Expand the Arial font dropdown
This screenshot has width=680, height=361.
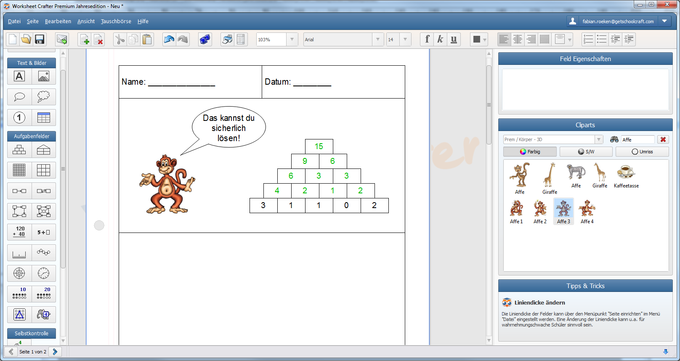point(377,40)
